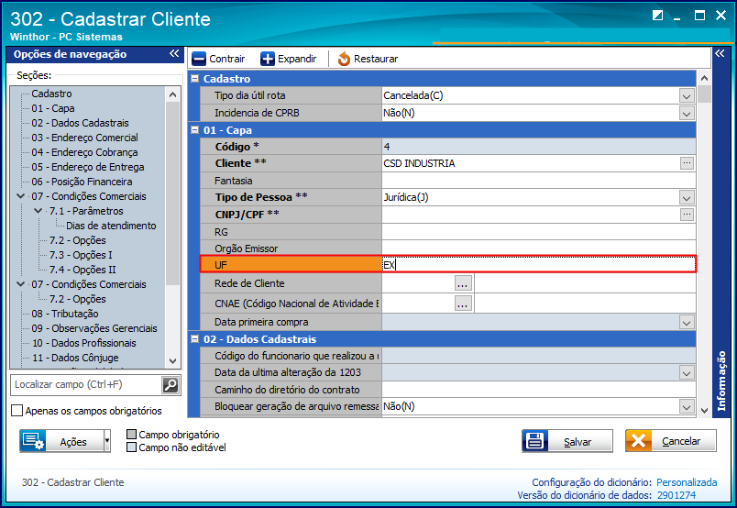Collapse the 7.1 - Parâmetros tree node
Image resolution: width=737 pixels, height=508 pixels.
point(38,211)
